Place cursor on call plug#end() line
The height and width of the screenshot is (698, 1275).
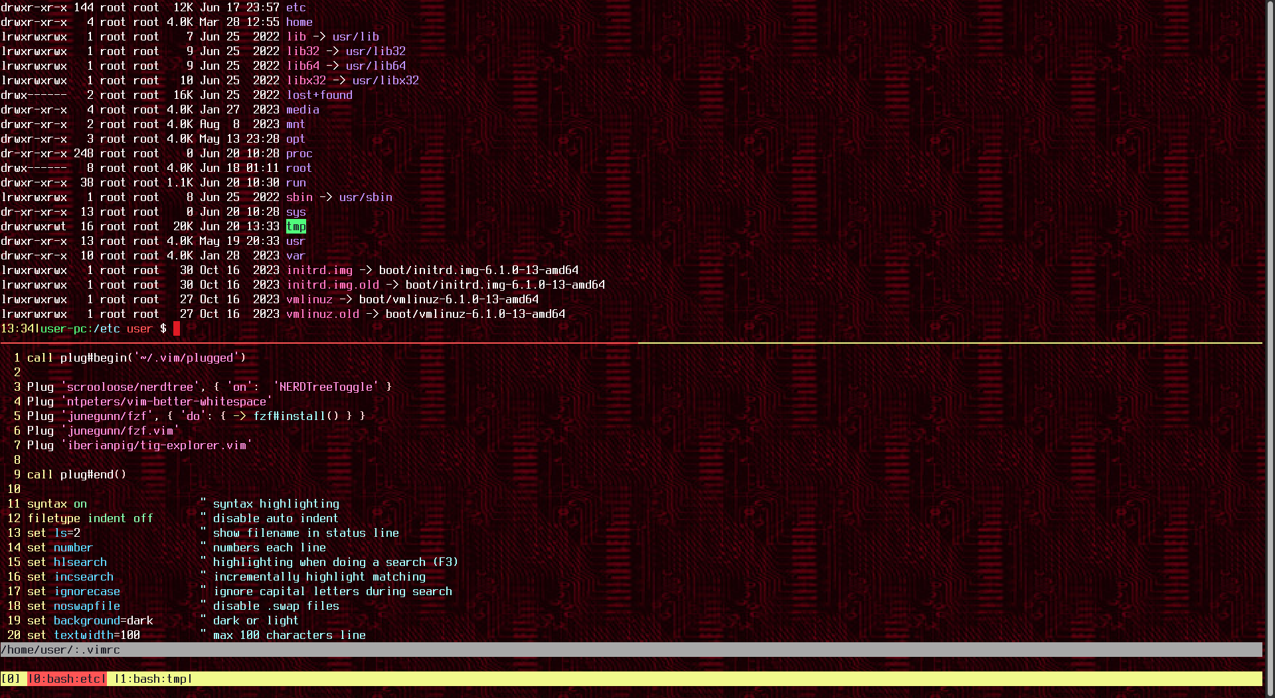point(76,474)
